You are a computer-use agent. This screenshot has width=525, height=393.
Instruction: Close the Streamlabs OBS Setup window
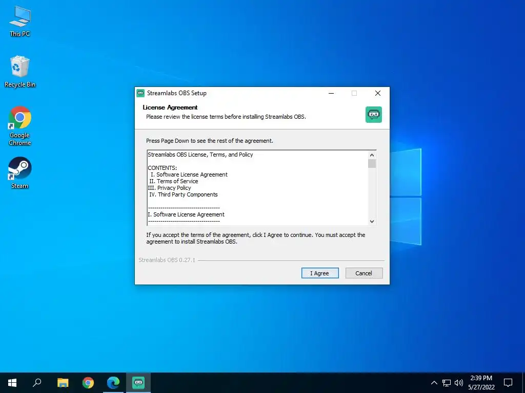(378, 93)
